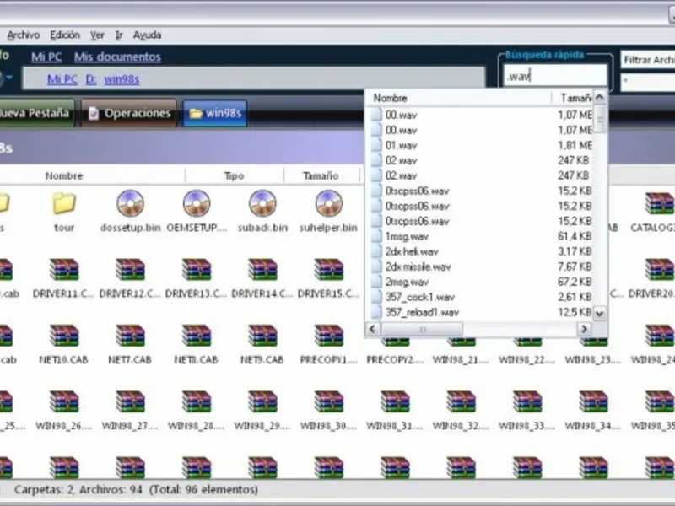Sort main list by Nombre column
675x506 pixels.
click(x=64, y=175)
